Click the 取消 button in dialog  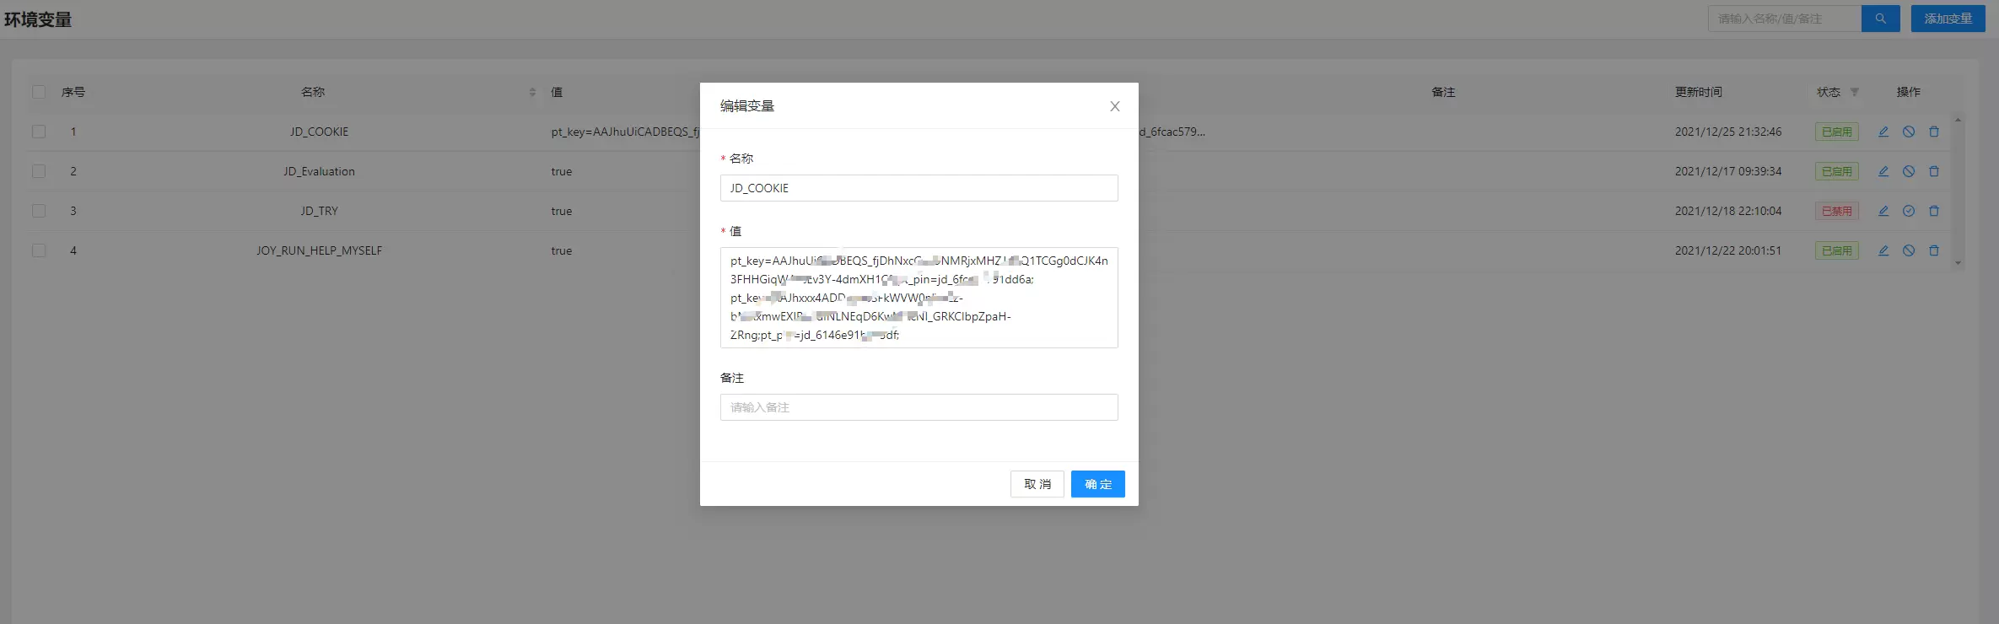(x=1037, y=484)
